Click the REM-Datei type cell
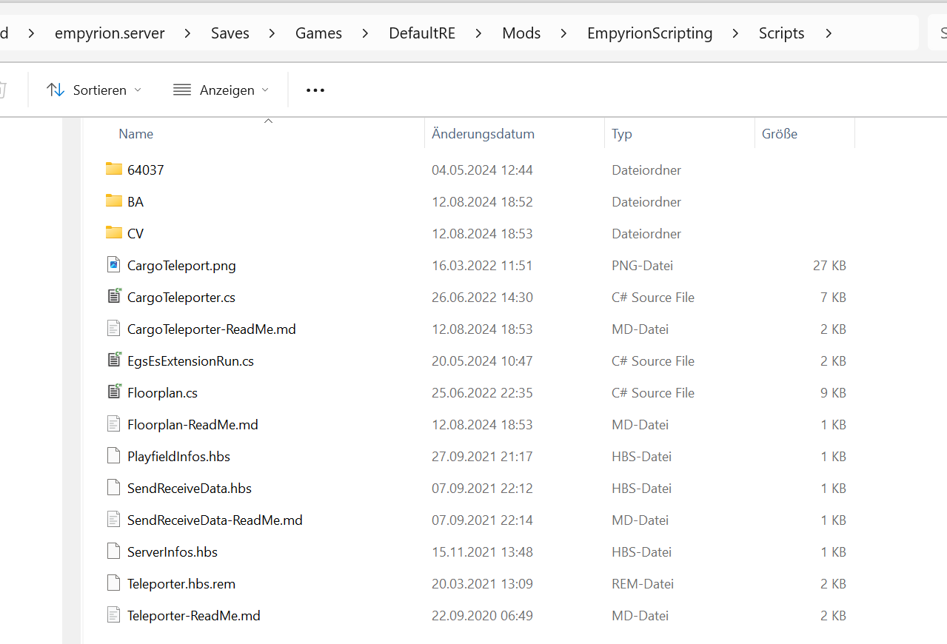 pyautogui.click(x=643, y=583)
